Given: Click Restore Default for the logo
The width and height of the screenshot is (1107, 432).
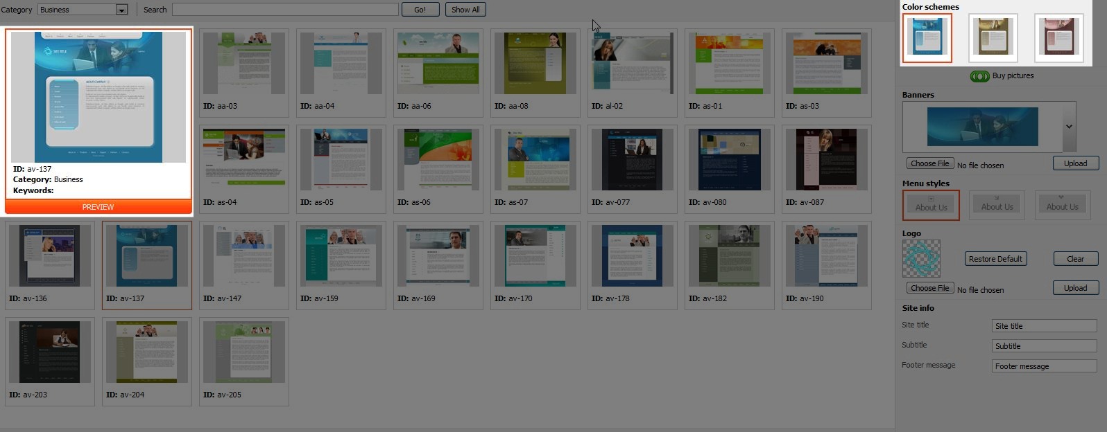Looking at the screenshot, I should pos(995,259).
